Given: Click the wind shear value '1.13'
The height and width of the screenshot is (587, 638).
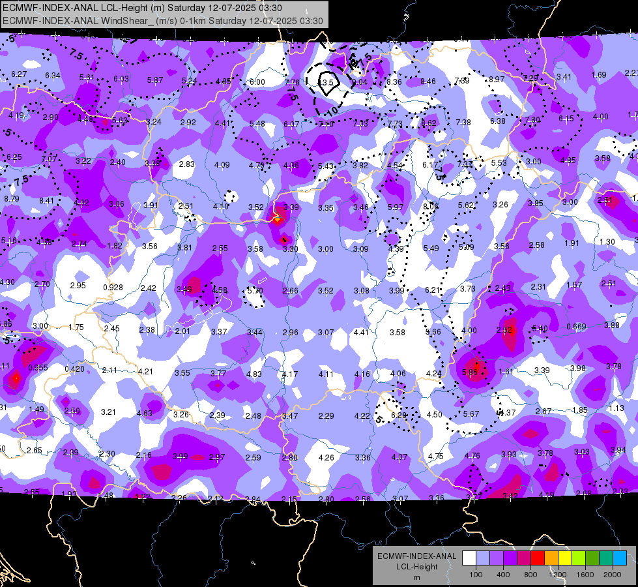Looking at the screenshot, I should [x=616, y=408].
